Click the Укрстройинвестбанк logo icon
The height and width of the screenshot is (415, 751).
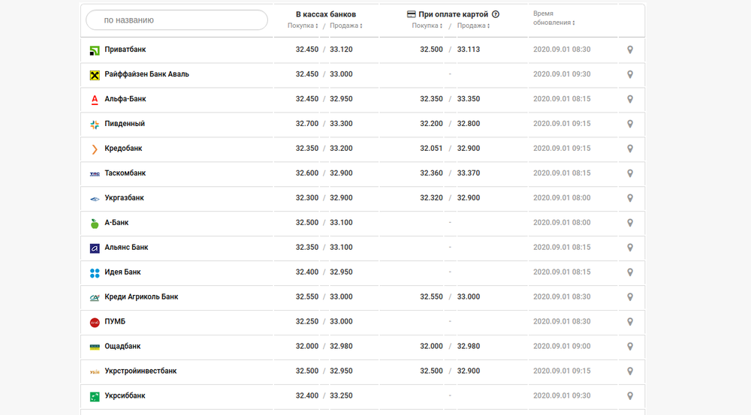[x=95, y=372]
